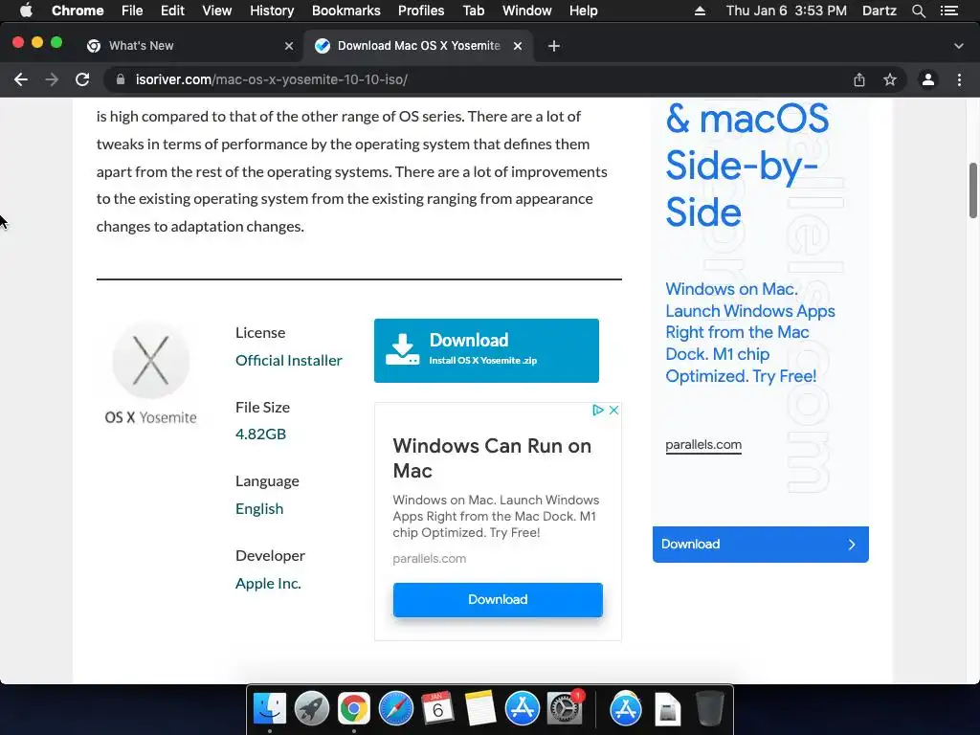The image size is (980, 735).
Task: Open the Bookmarks menu
Action: click(x=346, y=11)
